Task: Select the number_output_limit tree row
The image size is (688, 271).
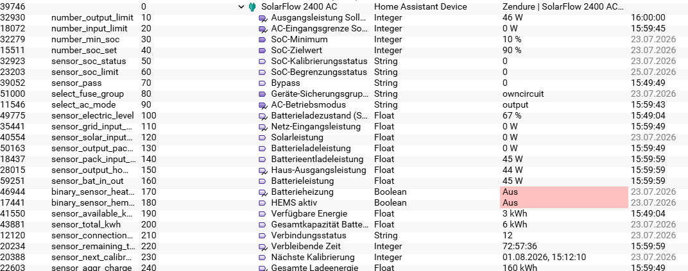Action: tap(344, 18)
